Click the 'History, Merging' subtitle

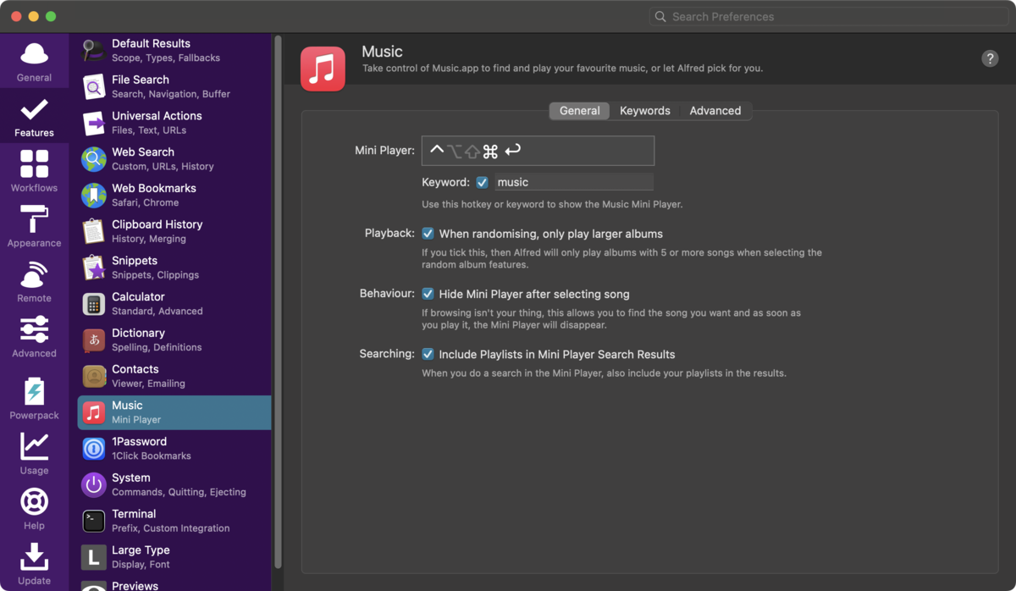click(x=149, y=239)
